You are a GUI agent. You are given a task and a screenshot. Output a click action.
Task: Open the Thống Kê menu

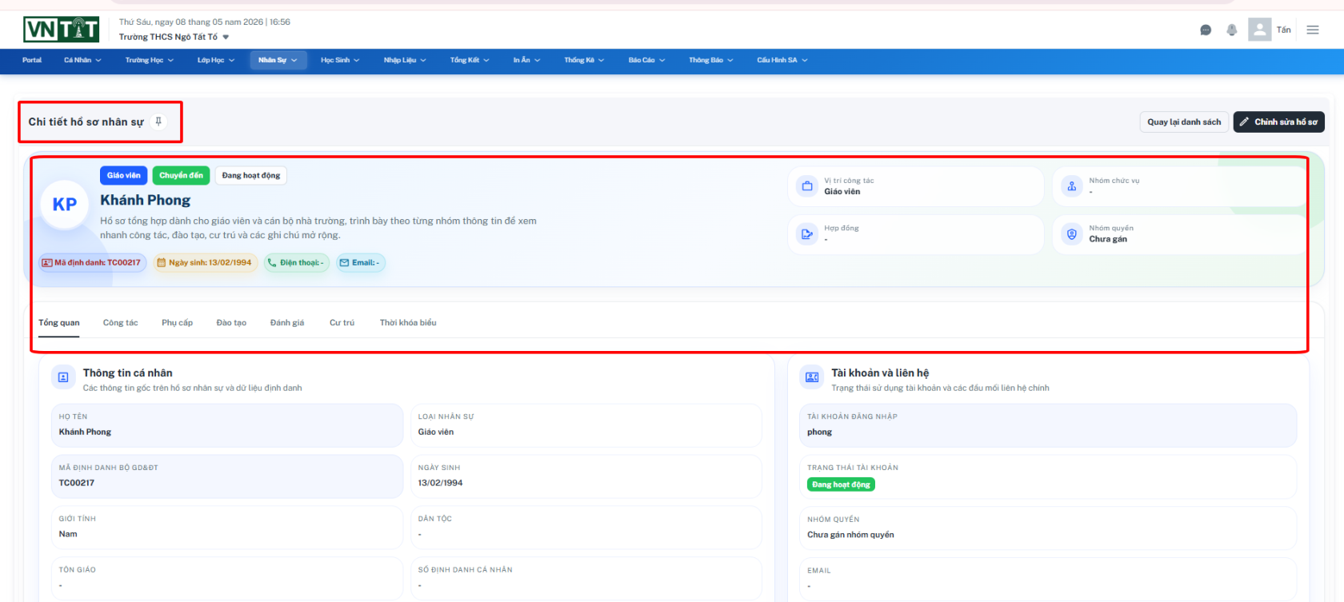point(584,60)
